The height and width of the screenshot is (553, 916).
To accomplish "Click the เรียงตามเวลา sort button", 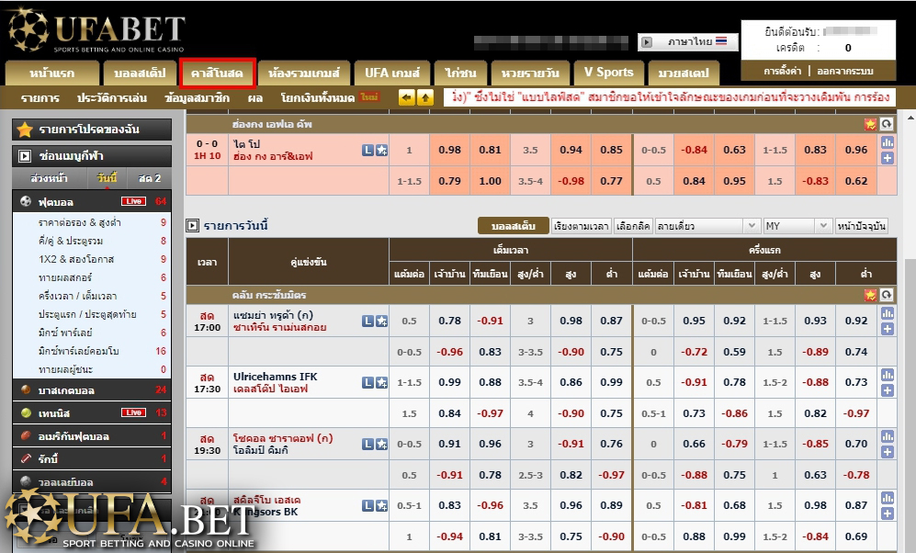I will tap(581, 226).
